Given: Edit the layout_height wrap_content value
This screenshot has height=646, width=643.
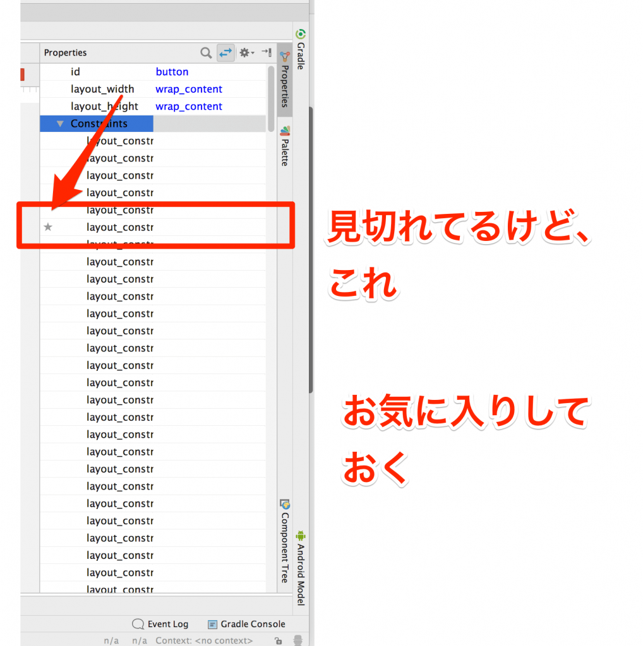Looking at the screenshot, I should [189, 106].
